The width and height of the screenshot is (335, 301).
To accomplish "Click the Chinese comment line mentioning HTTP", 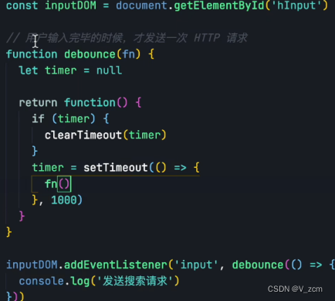I will [x=127, y=38].
